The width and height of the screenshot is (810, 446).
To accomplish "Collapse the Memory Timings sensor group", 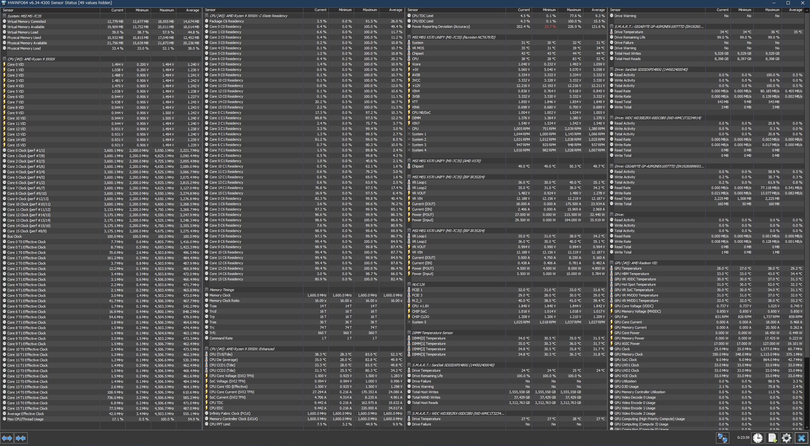I will 221,290.
